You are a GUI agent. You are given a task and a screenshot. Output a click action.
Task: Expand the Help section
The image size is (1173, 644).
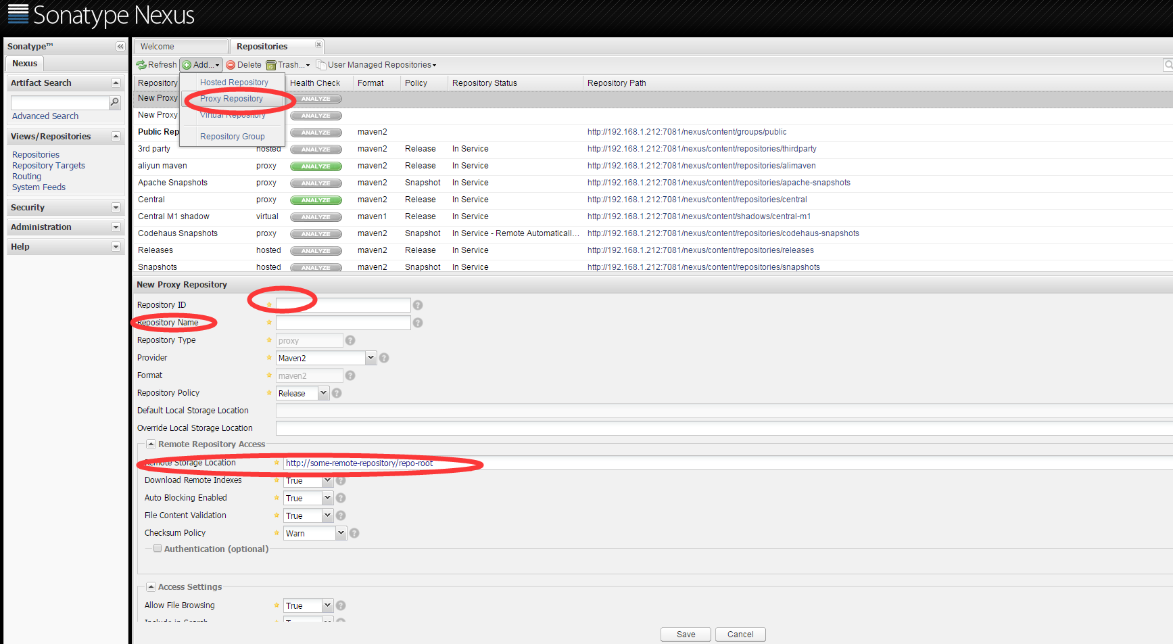tap(116, 247)
